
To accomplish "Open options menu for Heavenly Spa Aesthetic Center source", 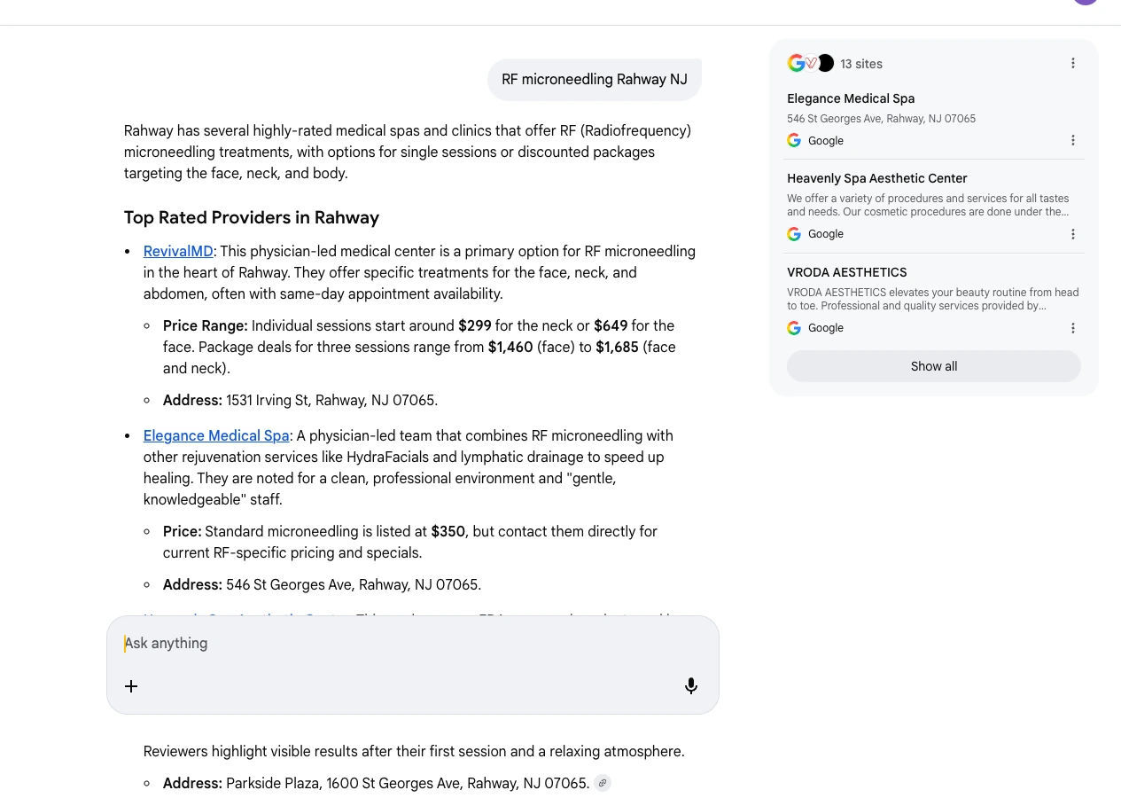I will pos(1072,234).
